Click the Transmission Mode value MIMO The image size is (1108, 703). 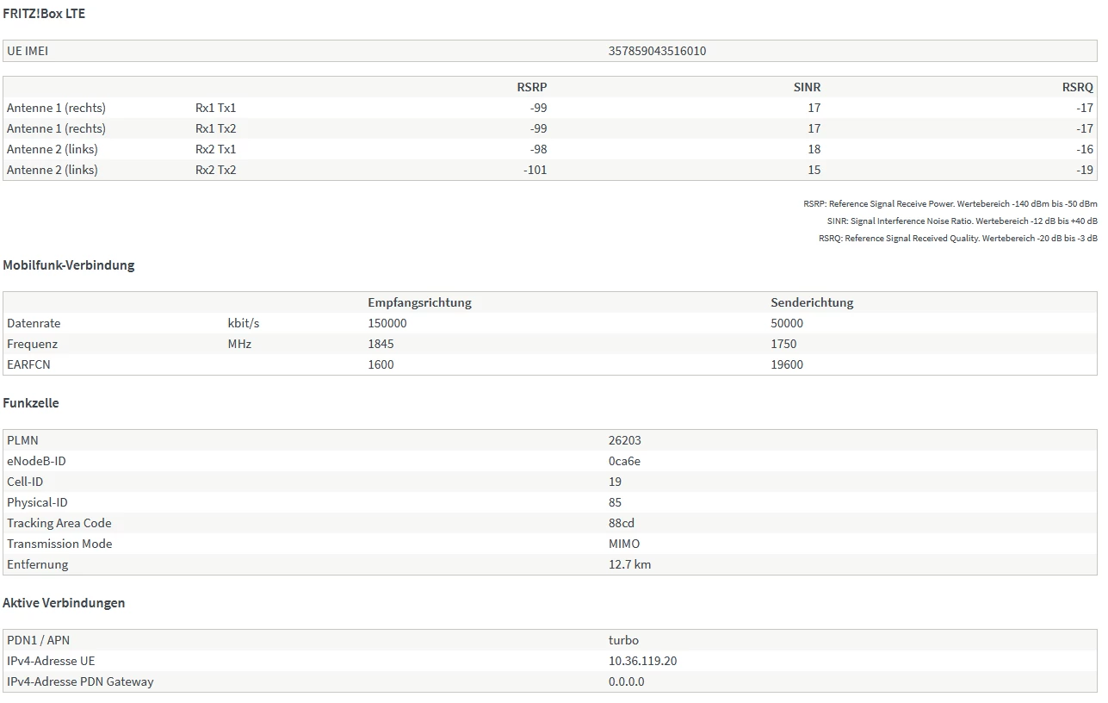(x=624, y=544)
